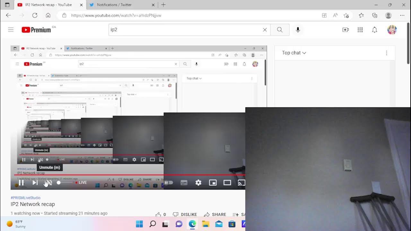This screenshot has height=231, width=411.
Task: Click the page vertical scrollbar
Action: point(408,43)
